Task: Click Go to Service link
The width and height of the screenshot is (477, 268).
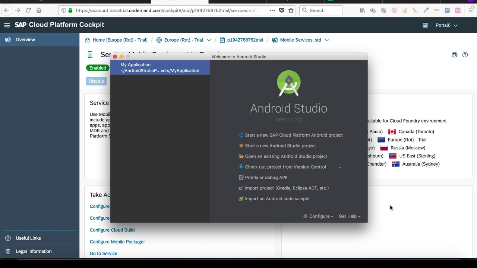Action: pos(104,253)
